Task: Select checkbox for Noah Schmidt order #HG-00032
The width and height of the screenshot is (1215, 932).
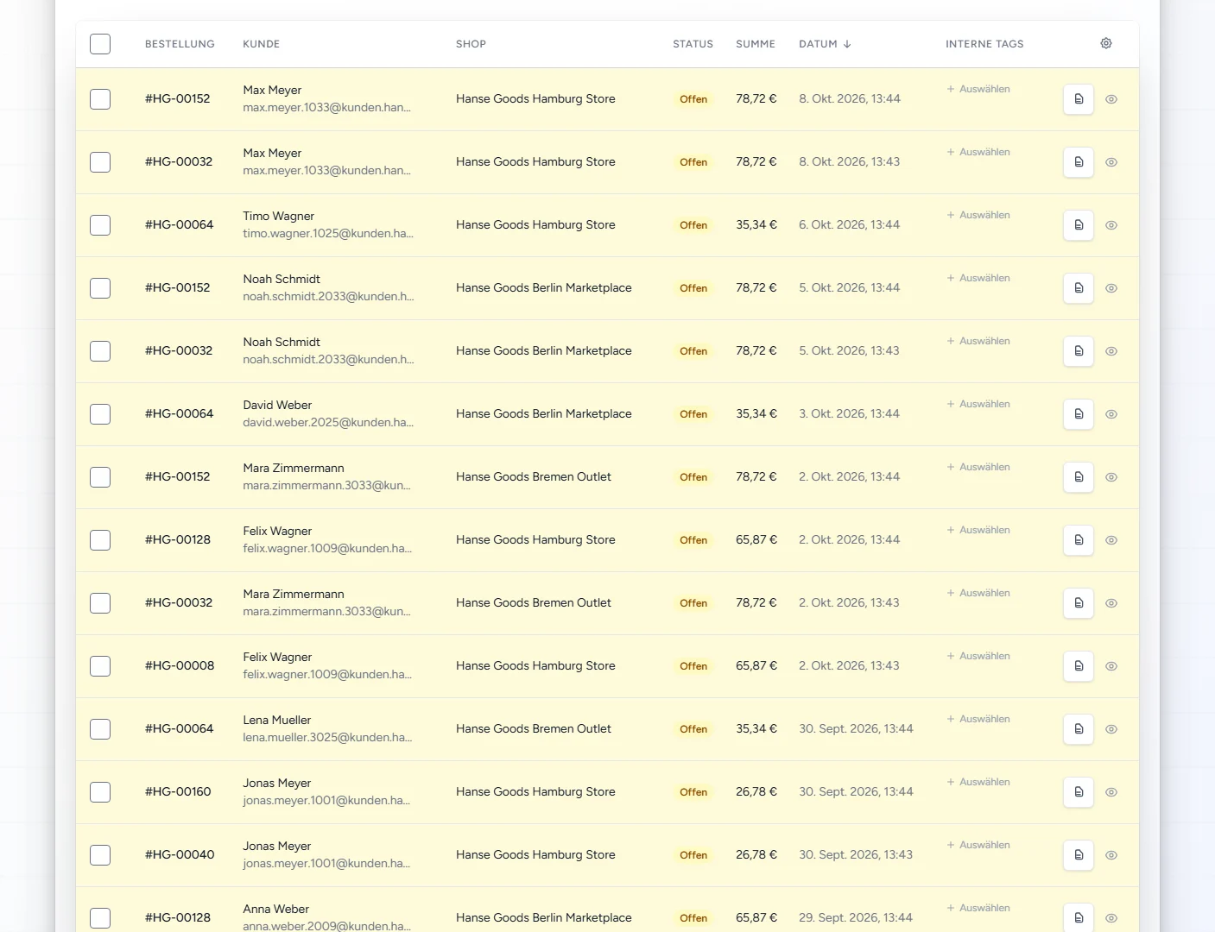Action: [x=100, y=351]
